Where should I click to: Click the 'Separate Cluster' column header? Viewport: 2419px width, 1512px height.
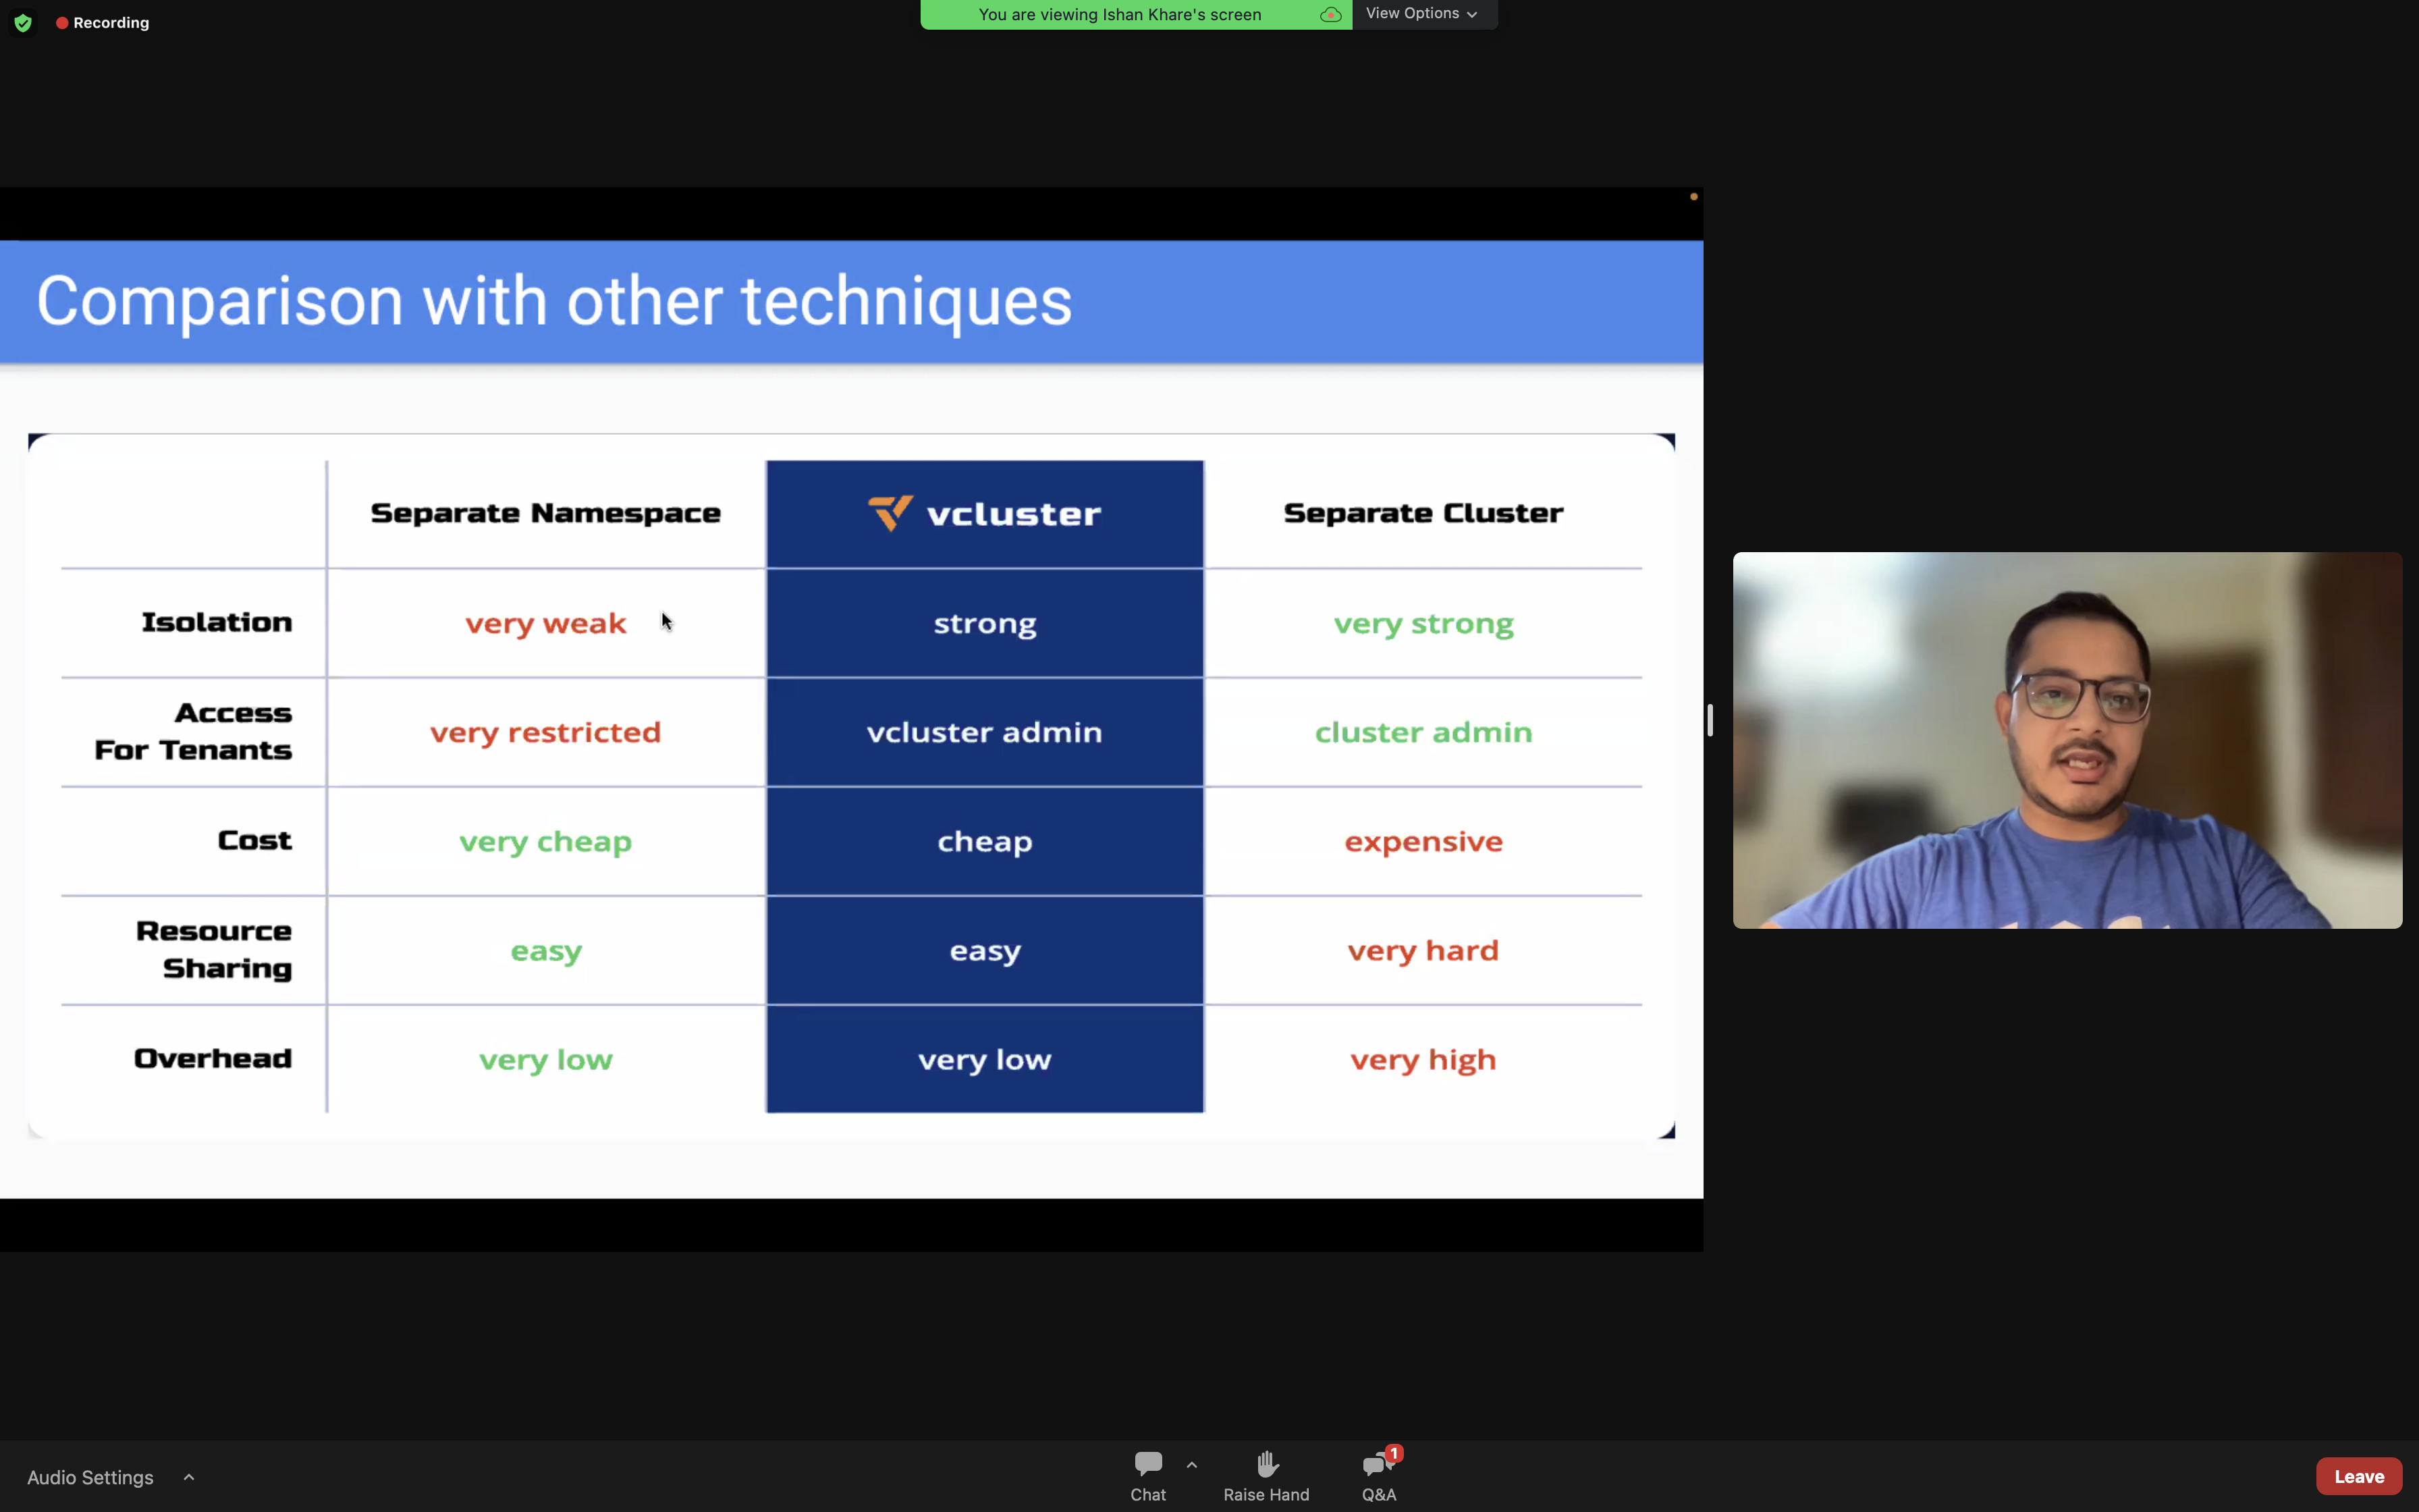tap(1423, 513)
